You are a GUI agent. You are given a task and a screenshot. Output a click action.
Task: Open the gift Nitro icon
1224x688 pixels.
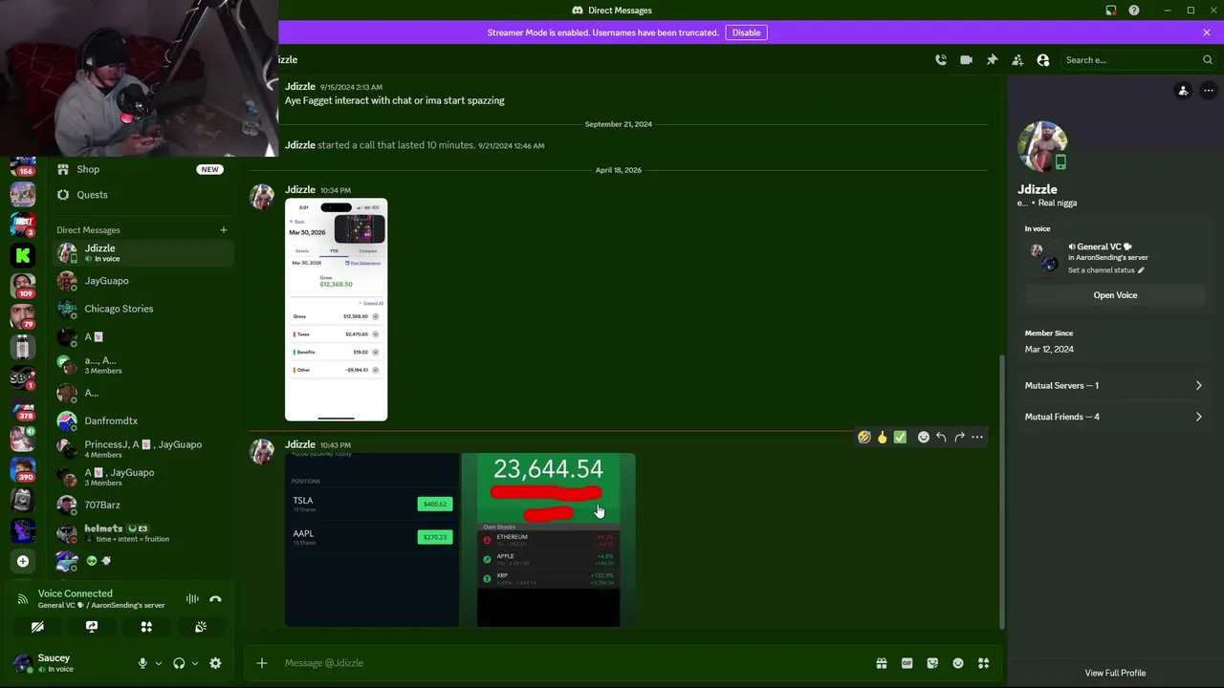pos(882,663)
